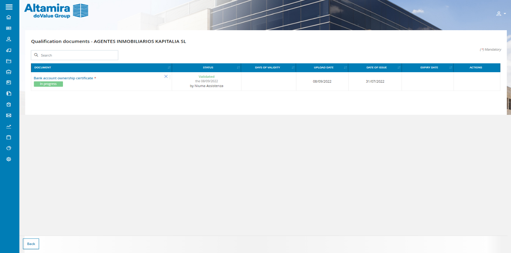Sort by Status column
Image resolution: width=511 pixels, height=253 pixels.
coord(207,68)
